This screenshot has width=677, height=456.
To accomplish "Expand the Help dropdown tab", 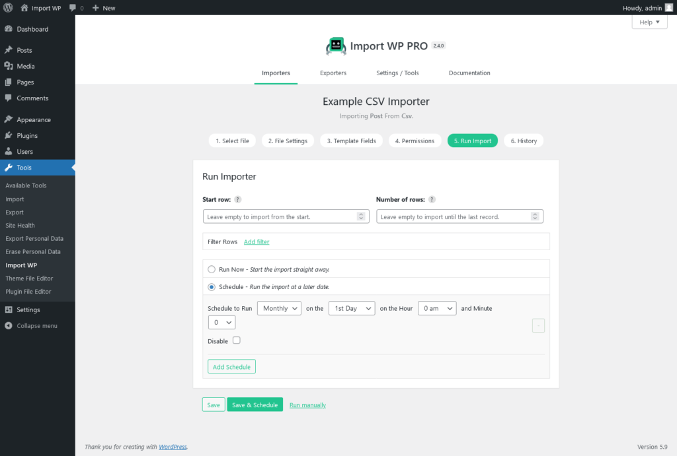I will coord(649,22).
